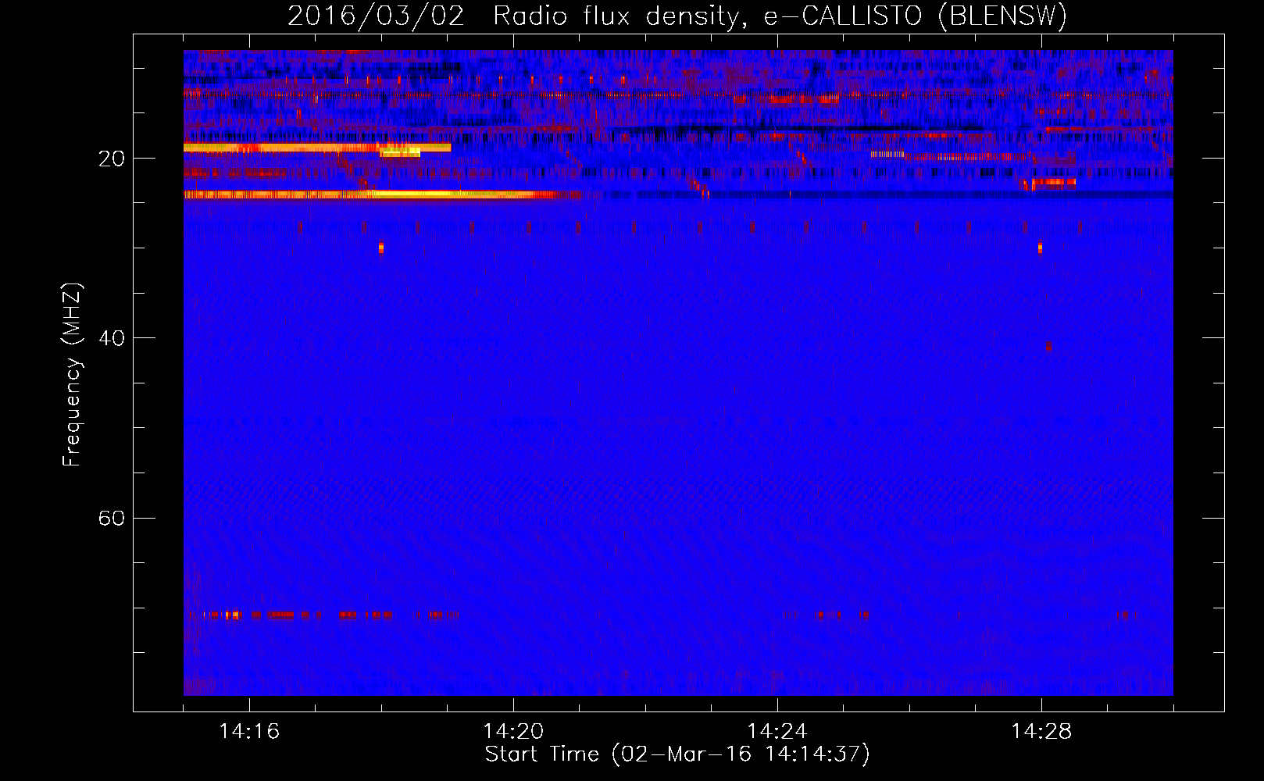Click the "14:20" time tick label

click(513, 731)
